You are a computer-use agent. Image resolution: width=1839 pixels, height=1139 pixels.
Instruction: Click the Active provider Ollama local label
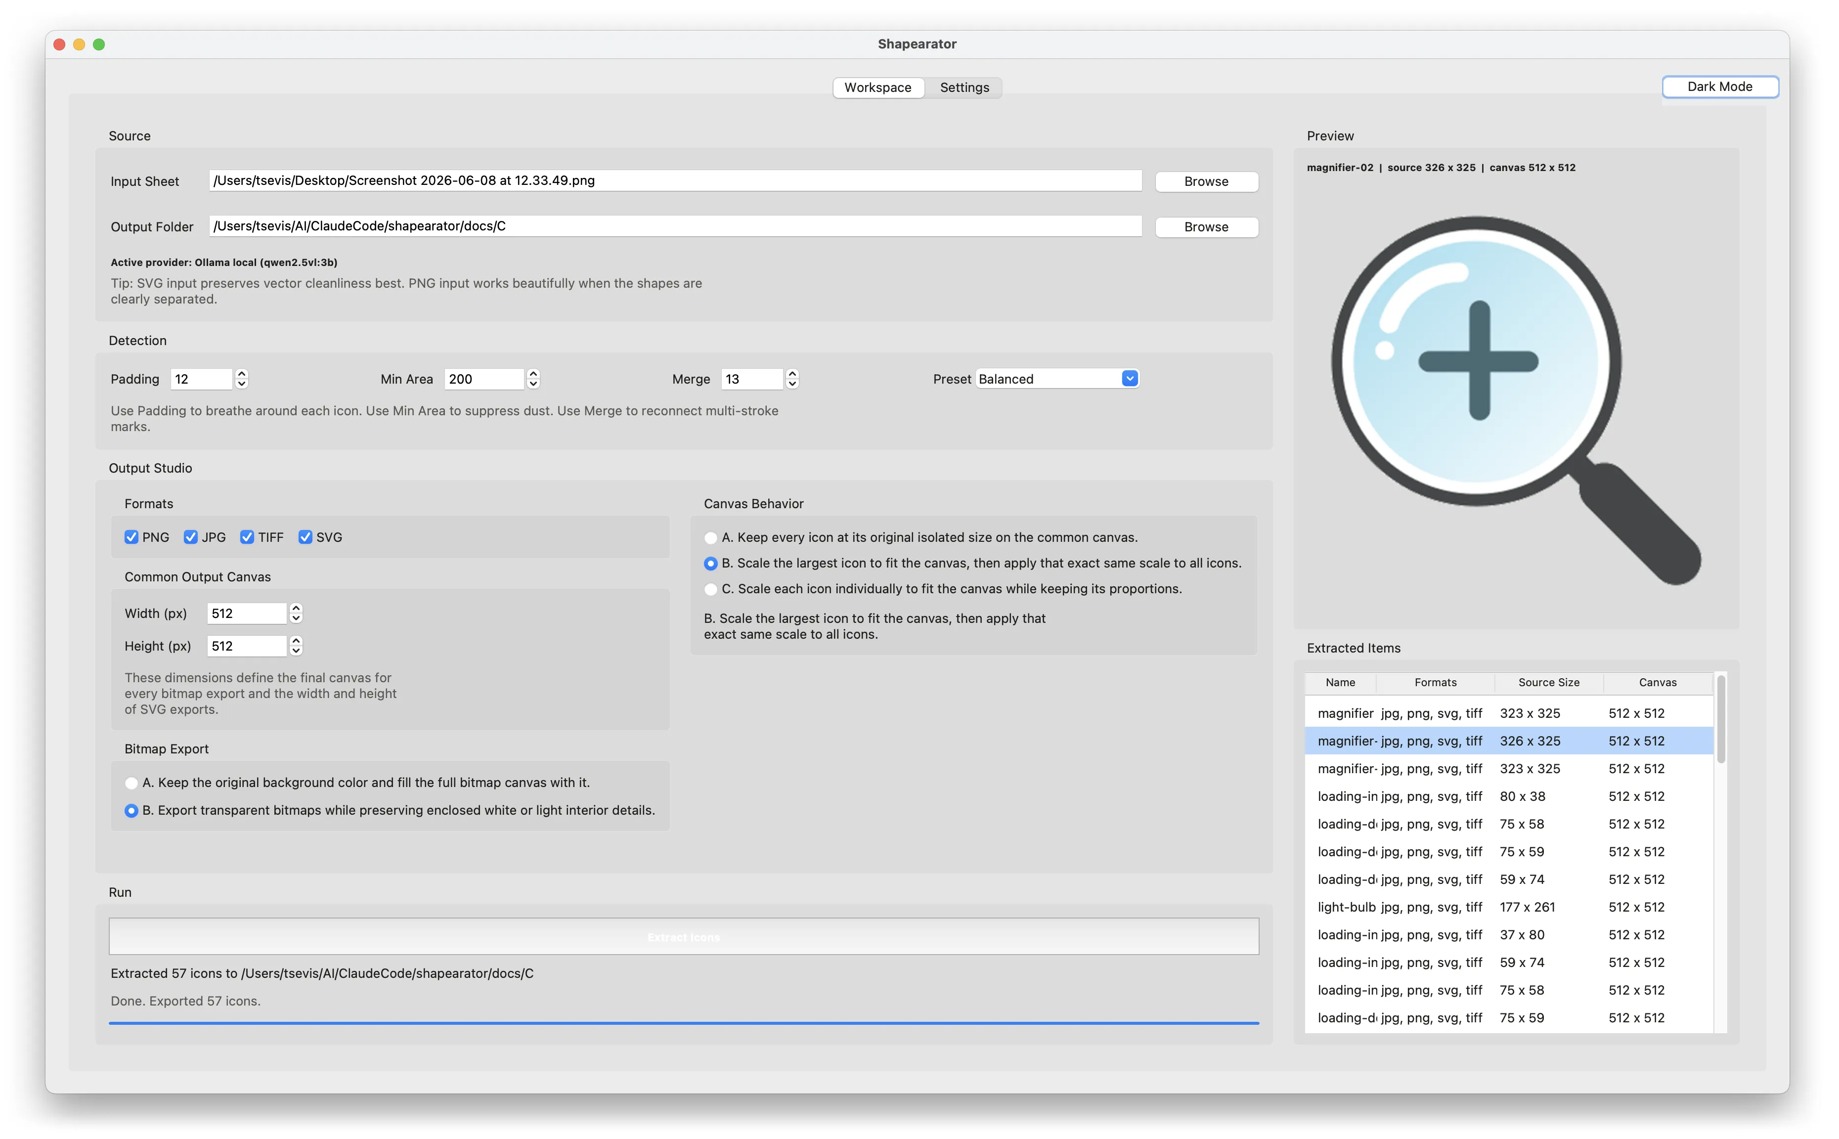click(223, 262)
